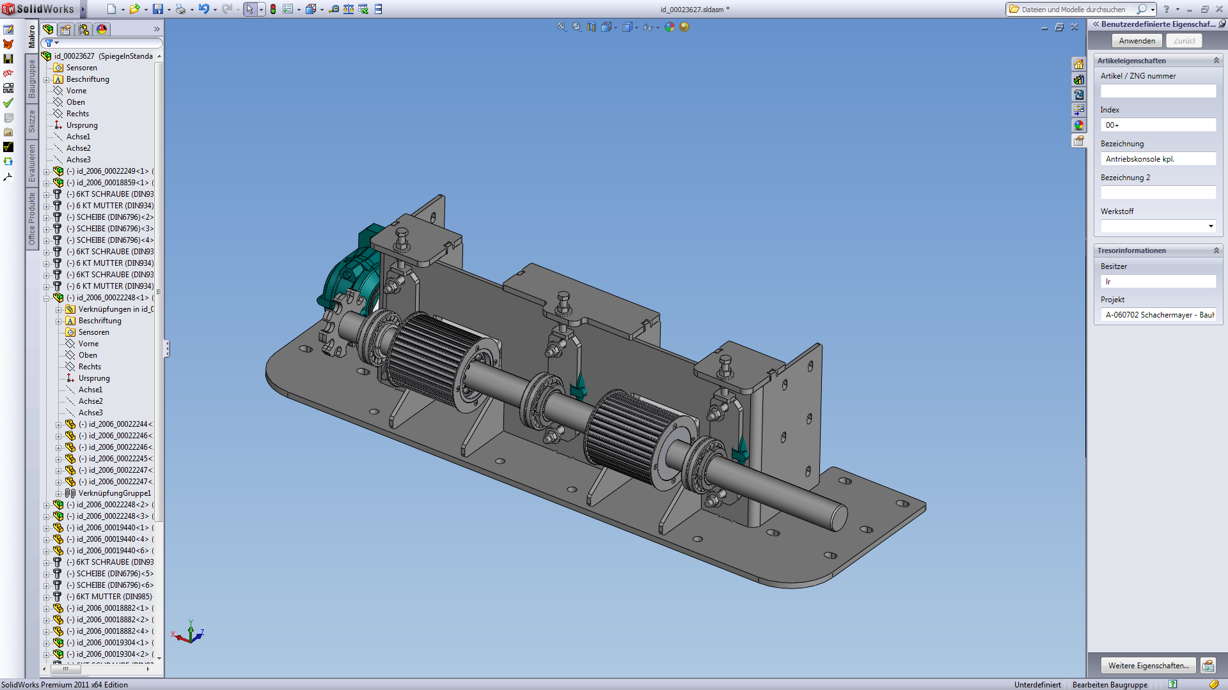This screenshot has height=690, width=1228.
Task: Collapse the Tresorinformationen section
Action: pos(1216,250)
